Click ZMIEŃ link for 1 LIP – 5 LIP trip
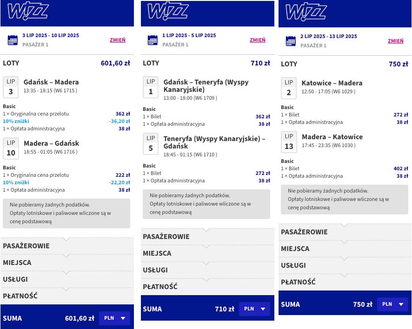 tap(258, 40)
